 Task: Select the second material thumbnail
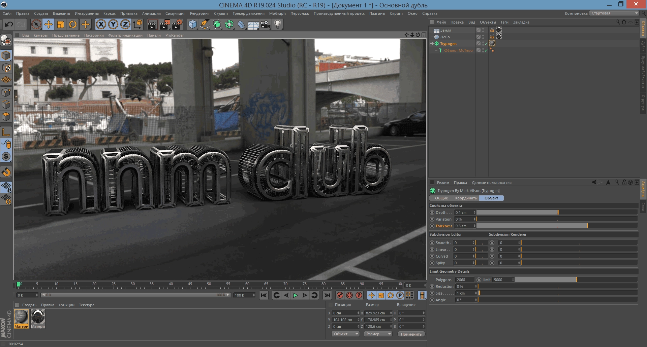pos(38,319)
